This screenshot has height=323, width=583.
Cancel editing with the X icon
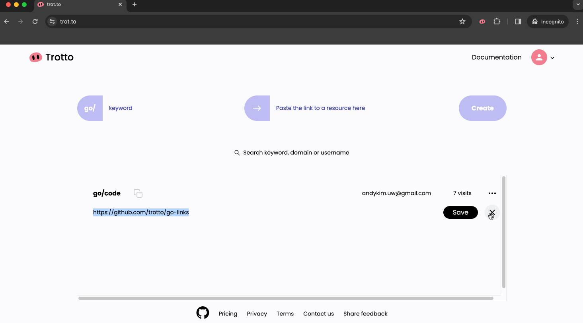tap(492, 212)
